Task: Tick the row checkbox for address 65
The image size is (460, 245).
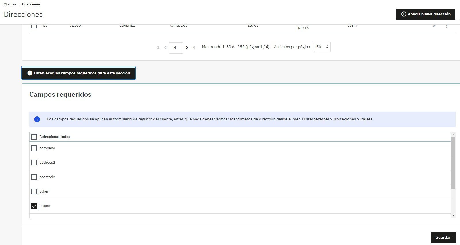Action: pyautogui.click(x=34, y=26)
